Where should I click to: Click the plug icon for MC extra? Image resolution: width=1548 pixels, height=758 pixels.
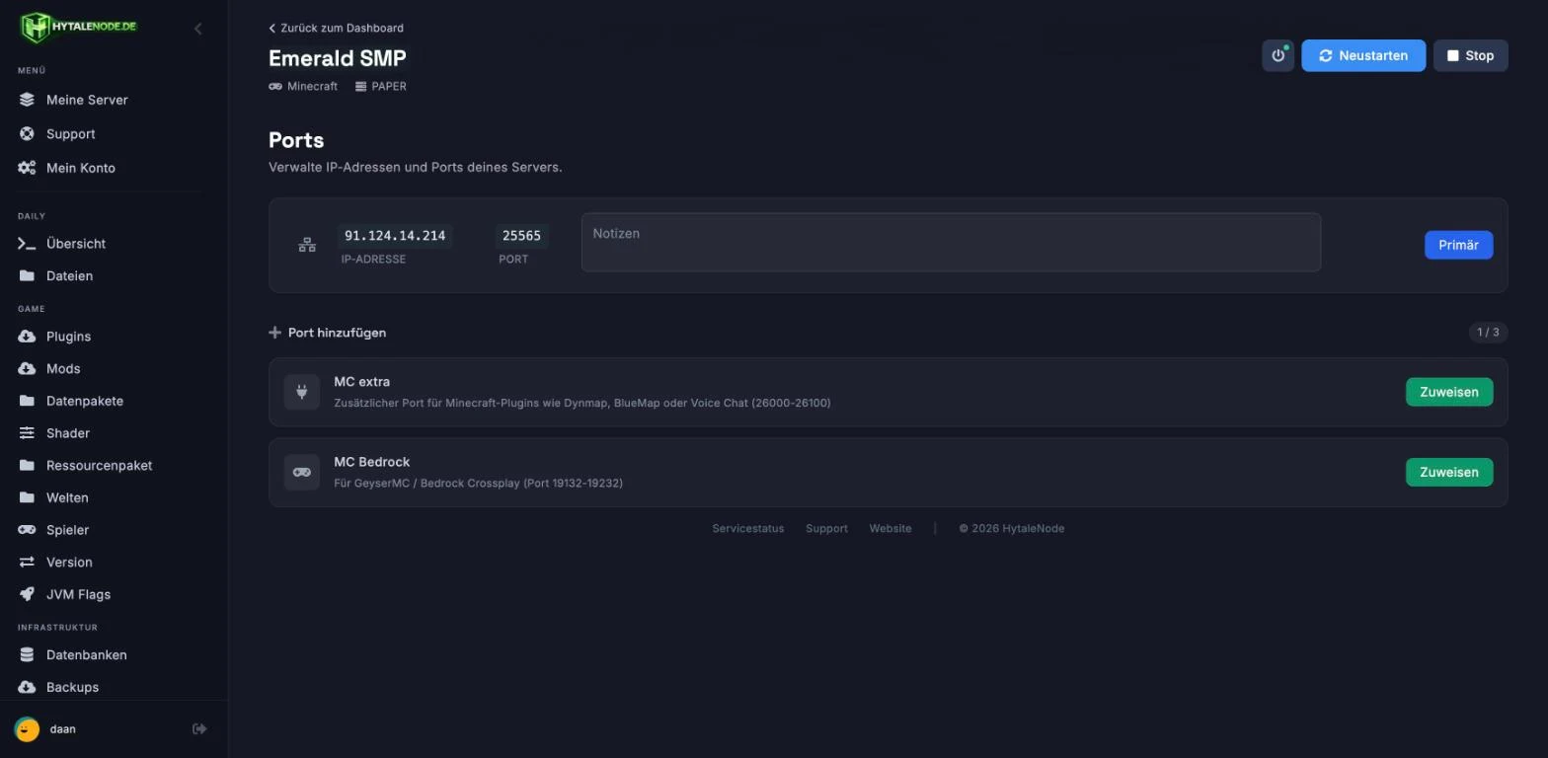point(302,392)
